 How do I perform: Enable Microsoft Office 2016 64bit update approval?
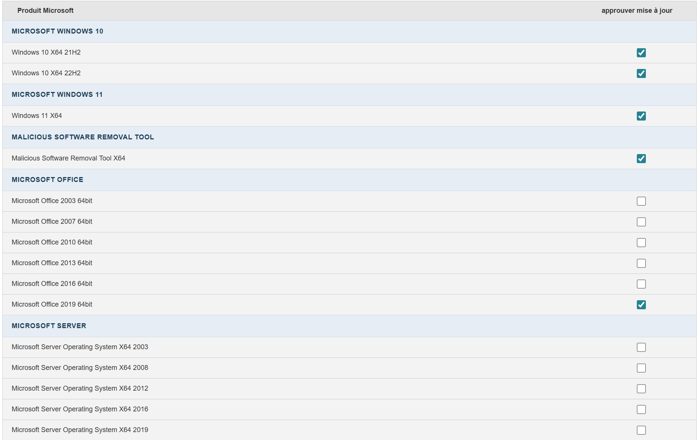(641, 284)
